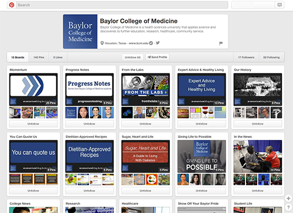Unfollow the Progress Notes board

click(89, 124)
